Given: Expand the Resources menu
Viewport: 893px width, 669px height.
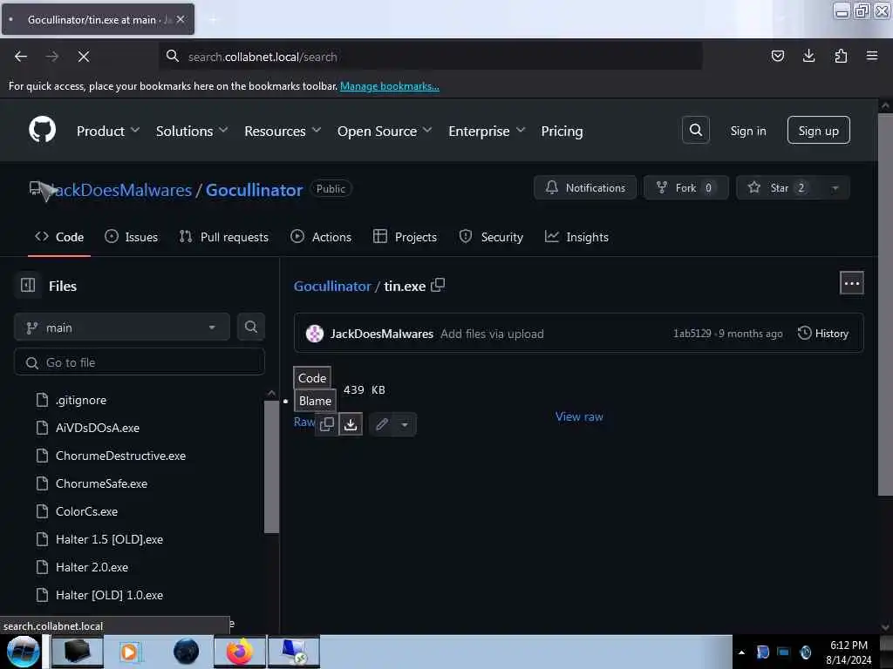Looking at the screenshot, I should pyautogui.click(x=283, y=131).
